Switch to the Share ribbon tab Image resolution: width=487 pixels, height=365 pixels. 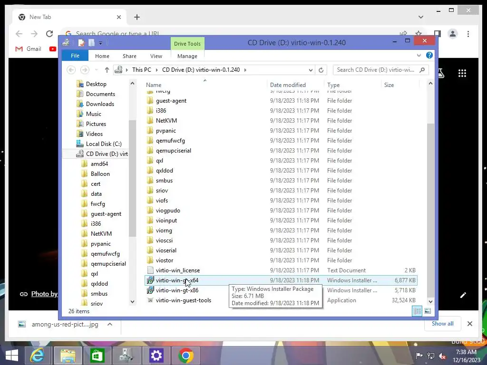129,56
